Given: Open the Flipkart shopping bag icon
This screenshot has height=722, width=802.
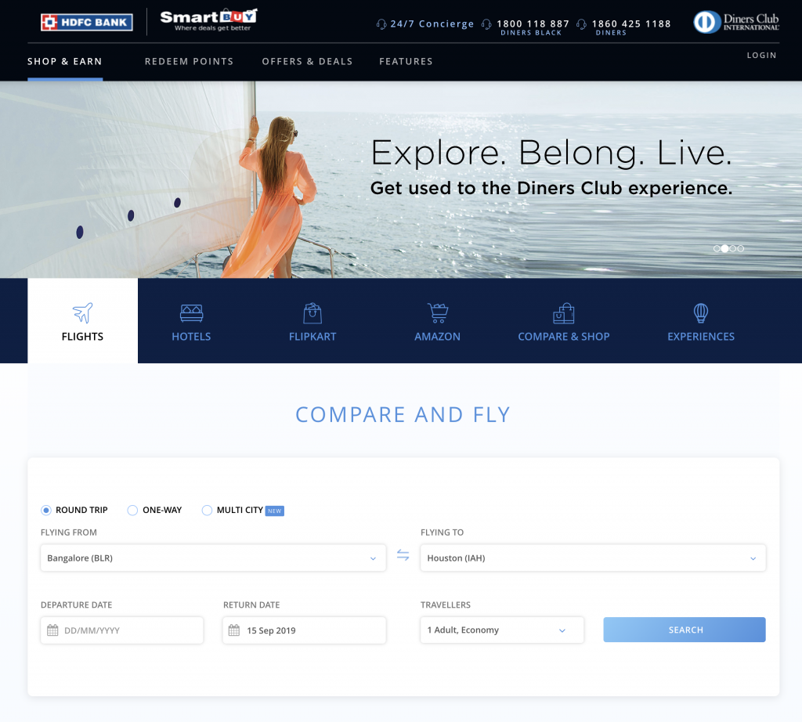Looking at the screenshot, I should [x=312, y=313].
